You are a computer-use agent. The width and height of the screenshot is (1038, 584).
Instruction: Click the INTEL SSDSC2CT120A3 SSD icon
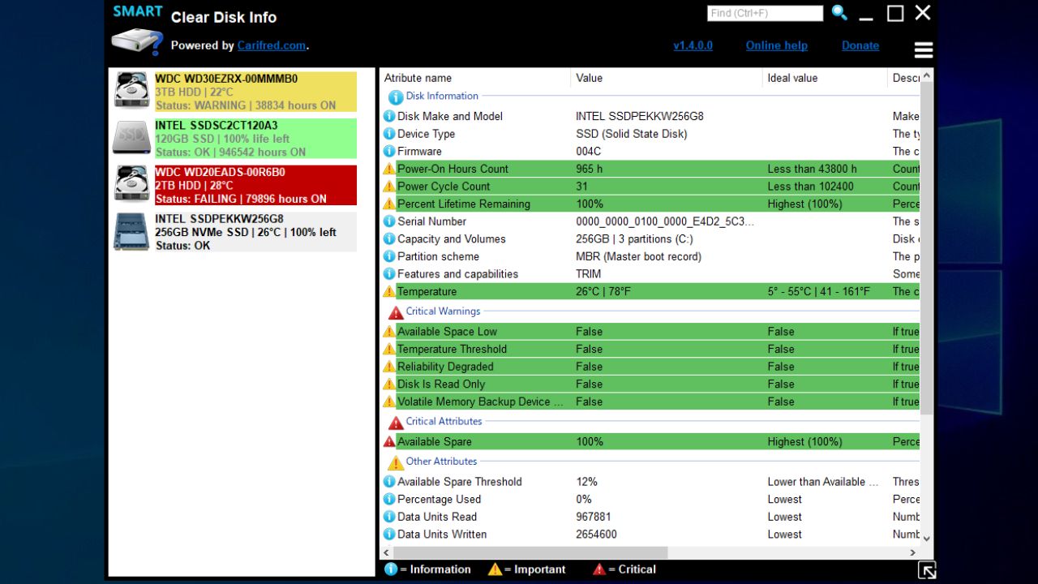(x=131, y=138)
